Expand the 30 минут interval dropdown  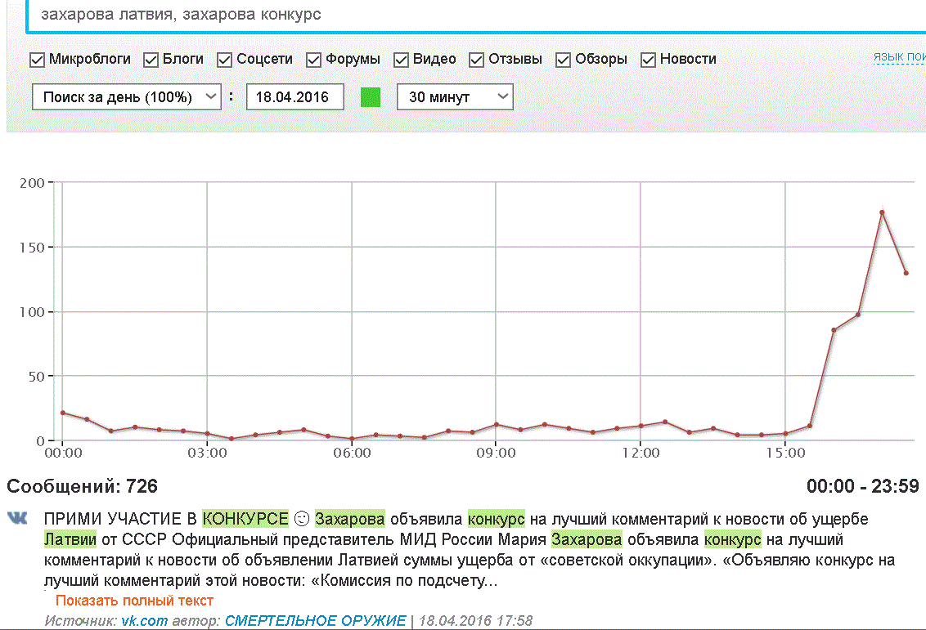[x=456, y=97]
